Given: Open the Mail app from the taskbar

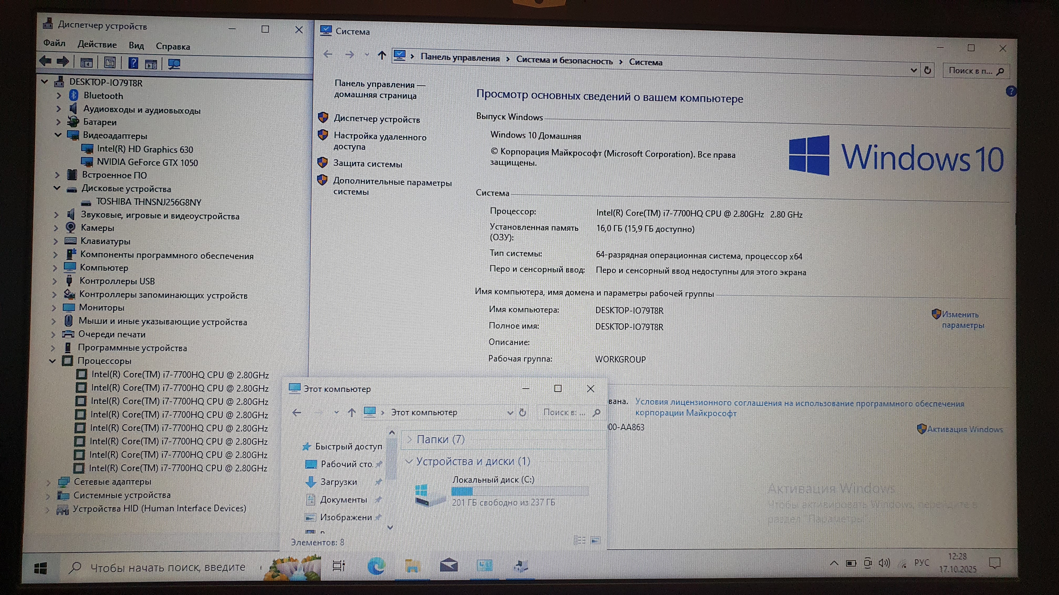Looking at the screenshot, I should (x=449, y=566).
